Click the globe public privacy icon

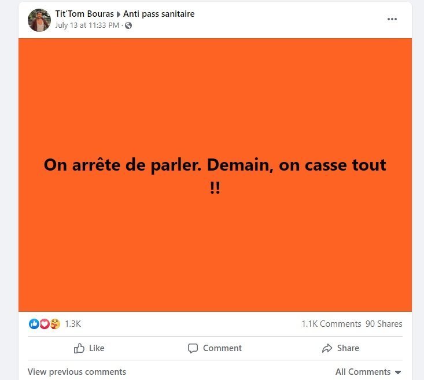click(x=128, y=25)
